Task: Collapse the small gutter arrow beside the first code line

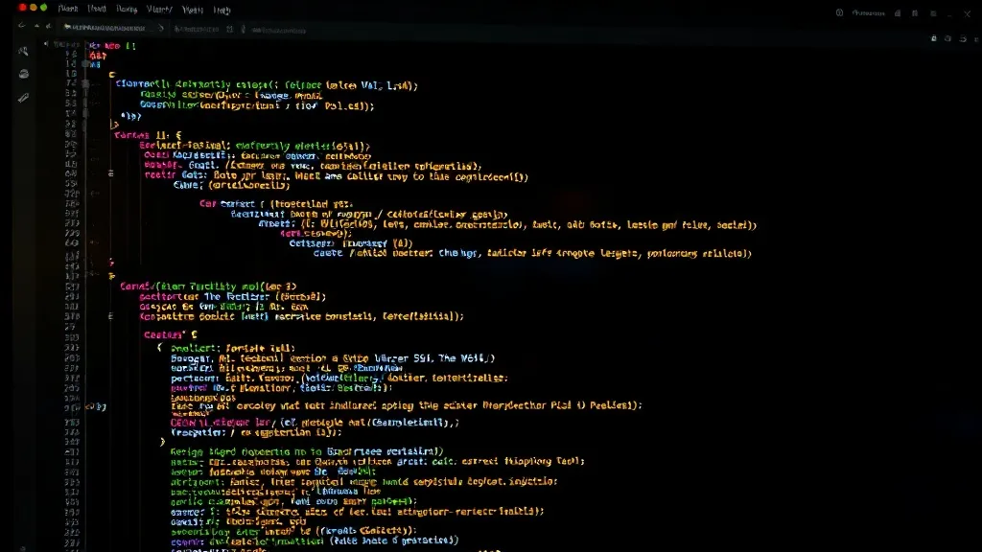Action: (46, 44)
